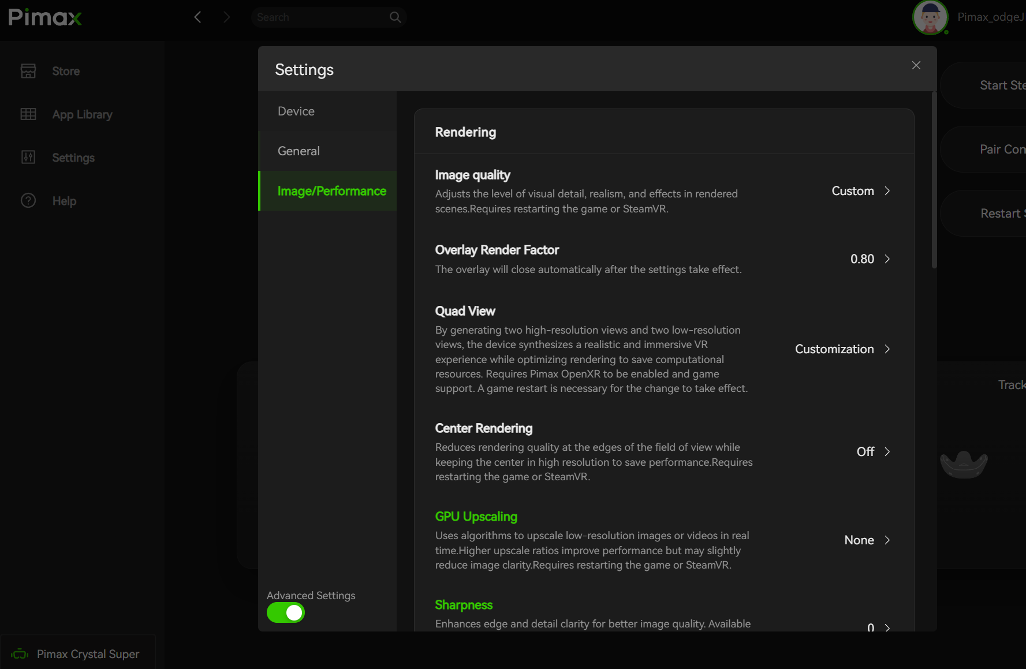
Task: Expand the Quad View Customization chevron
Action: (887, 349)
